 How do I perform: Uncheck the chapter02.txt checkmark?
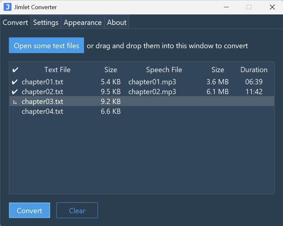[14, 92]
